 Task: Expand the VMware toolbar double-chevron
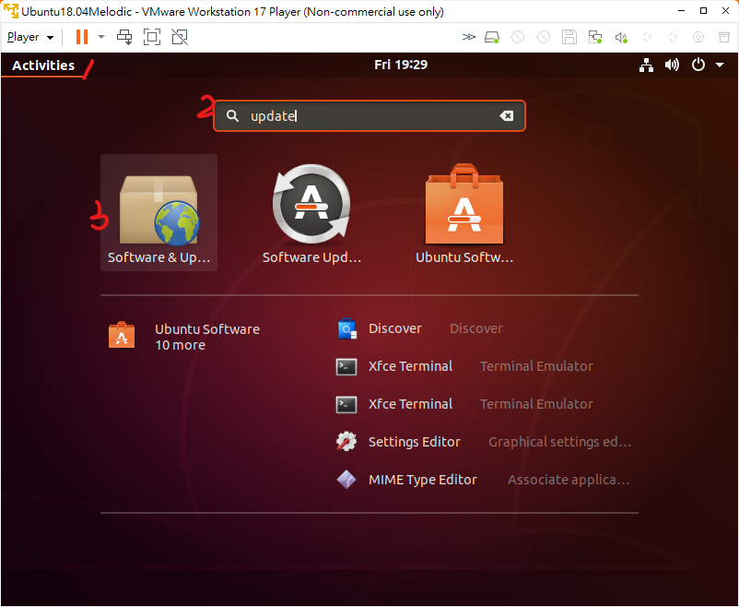(468, 37)
